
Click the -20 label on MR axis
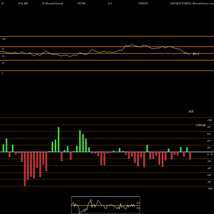(209, 161)
